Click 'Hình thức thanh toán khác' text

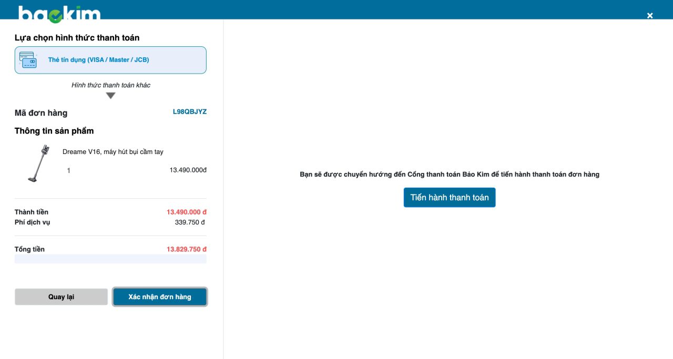(111, 85)
